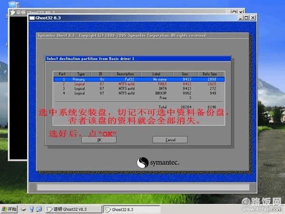Click the Data Size column header
The image size is (285, 214).
click(209, 74)
